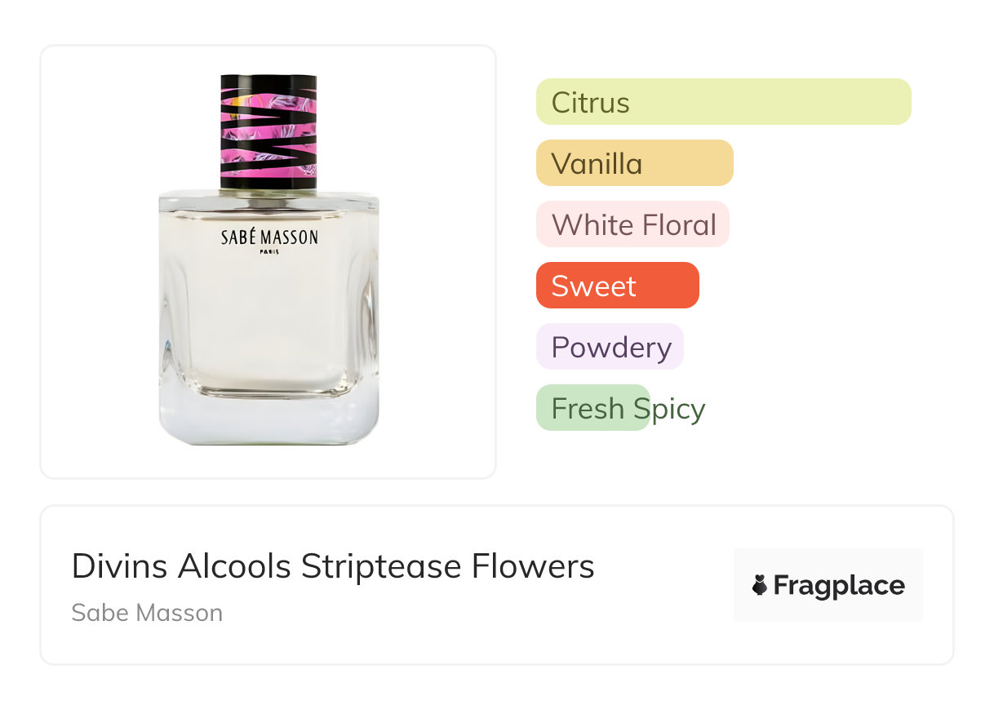Open the Divins Alcools Striptease Flowers title
994x705 pixels.
point(333,566)
